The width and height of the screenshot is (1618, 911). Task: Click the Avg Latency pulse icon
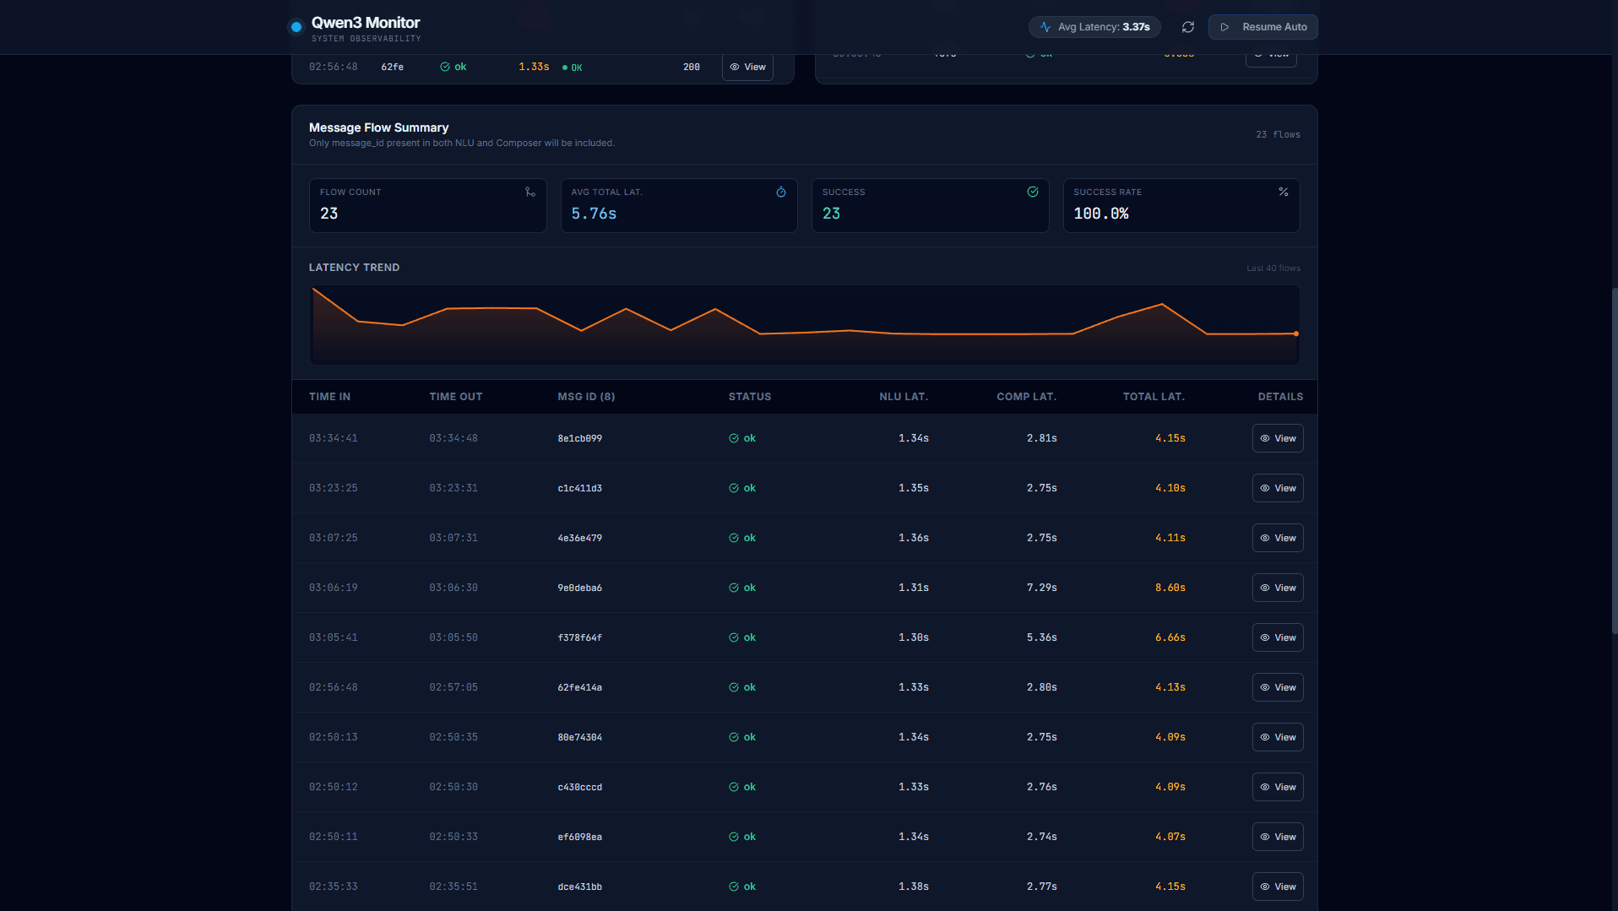click(1045, 27)
